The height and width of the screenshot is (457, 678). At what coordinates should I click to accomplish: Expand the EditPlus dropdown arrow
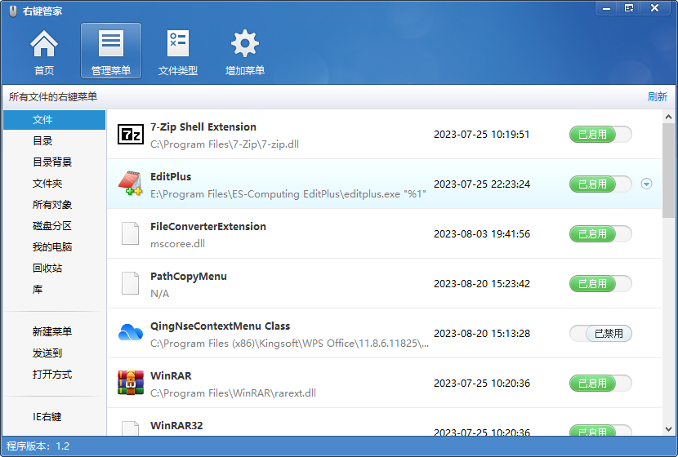coord(647,184)
